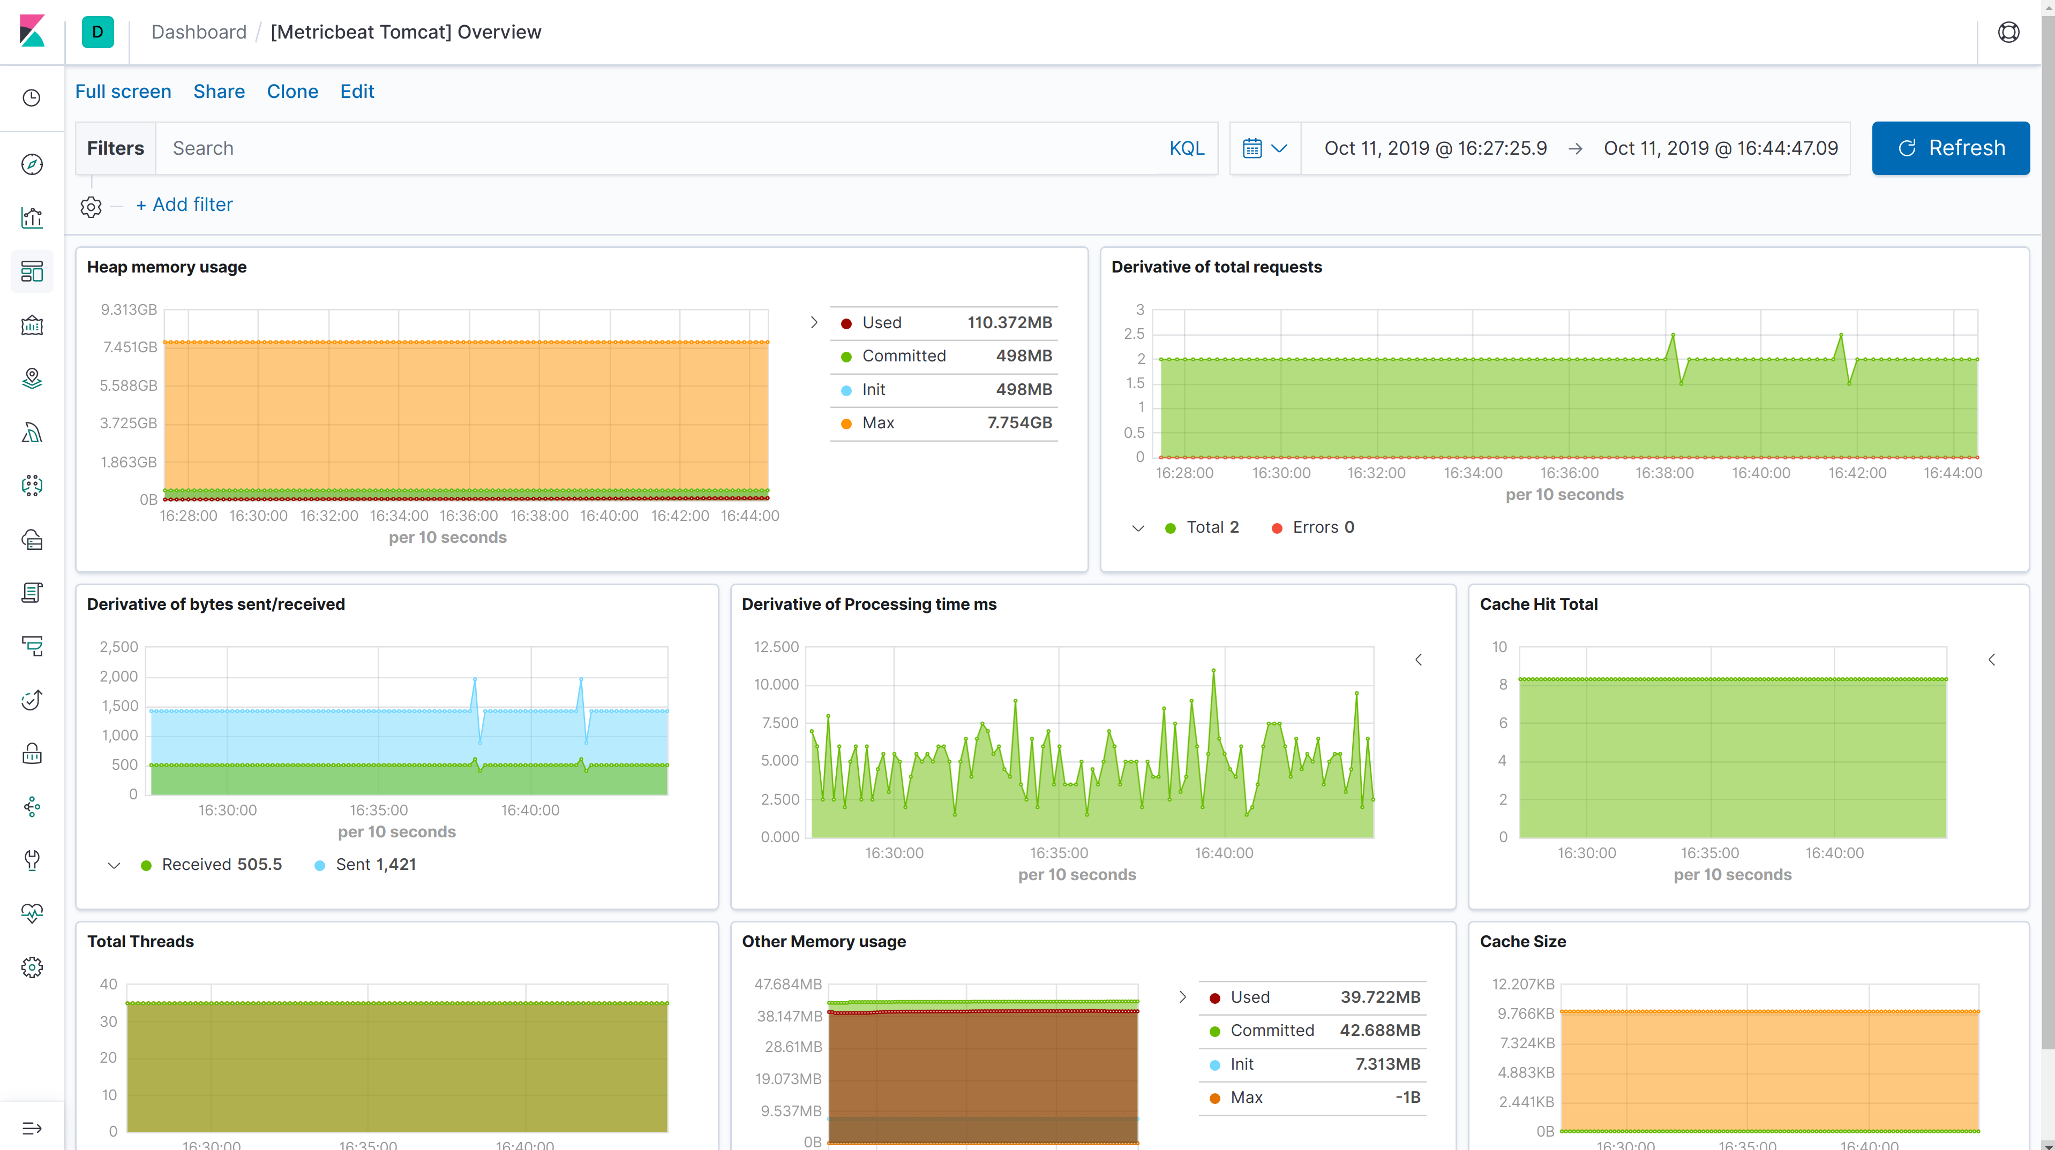Click the Dashboard sidebar icon
The height and width of the screenshot is (1150, 2055).
click(x=32, y=271)
